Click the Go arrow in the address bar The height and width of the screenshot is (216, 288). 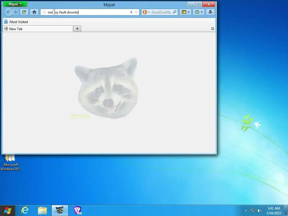(x=131, y=12)
